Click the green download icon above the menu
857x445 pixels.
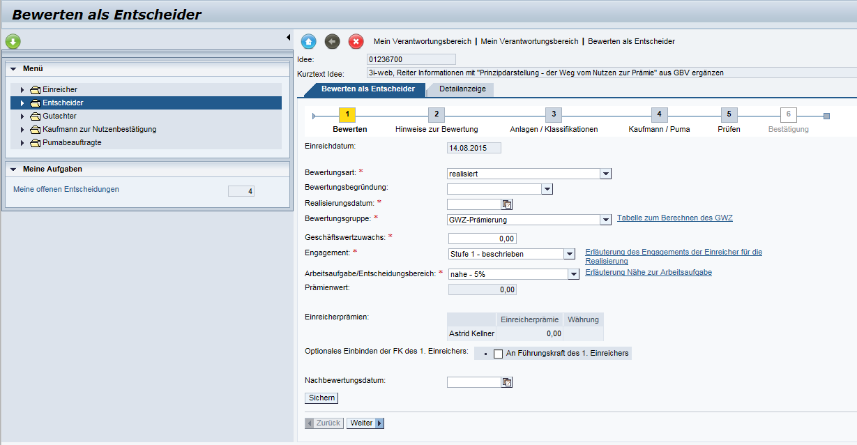click(13, 41)
